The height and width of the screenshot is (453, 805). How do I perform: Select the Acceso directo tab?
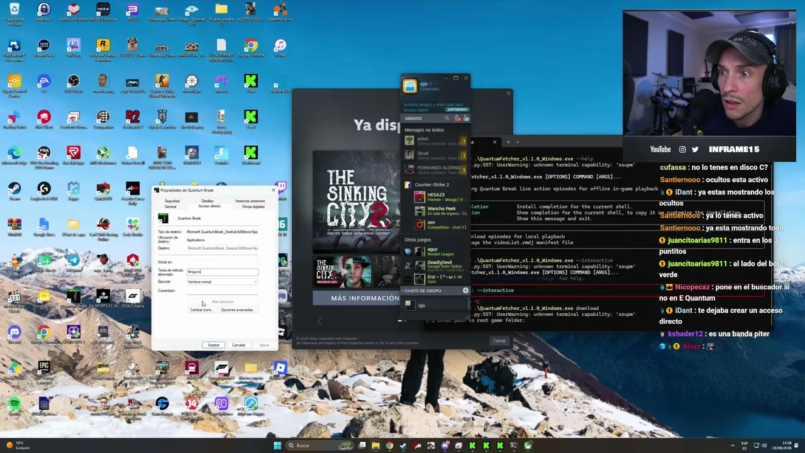pyautogui.click(x=209, y=206)
